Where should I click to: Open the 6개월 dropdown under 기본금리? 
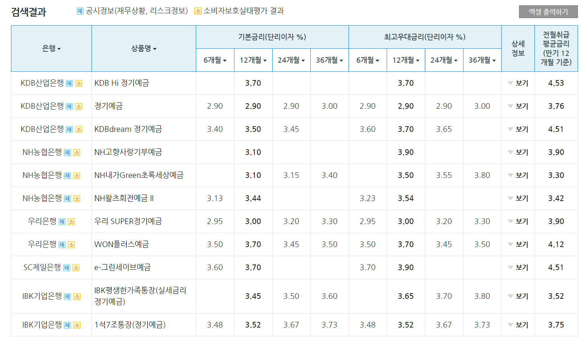pos(225,60)
